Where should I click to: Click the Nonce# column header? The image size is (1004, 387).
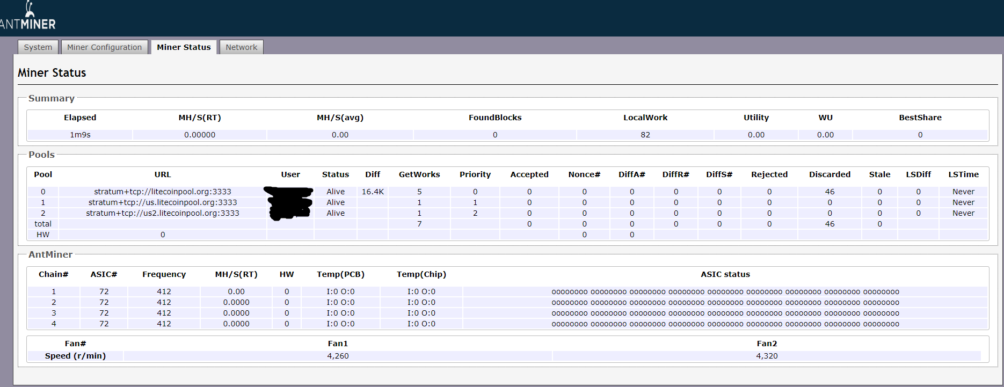coord(584,174)
